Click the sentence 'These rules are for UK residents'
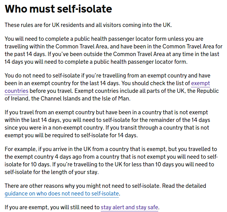This screenshot has width=227, height=212. click(88, 25)
